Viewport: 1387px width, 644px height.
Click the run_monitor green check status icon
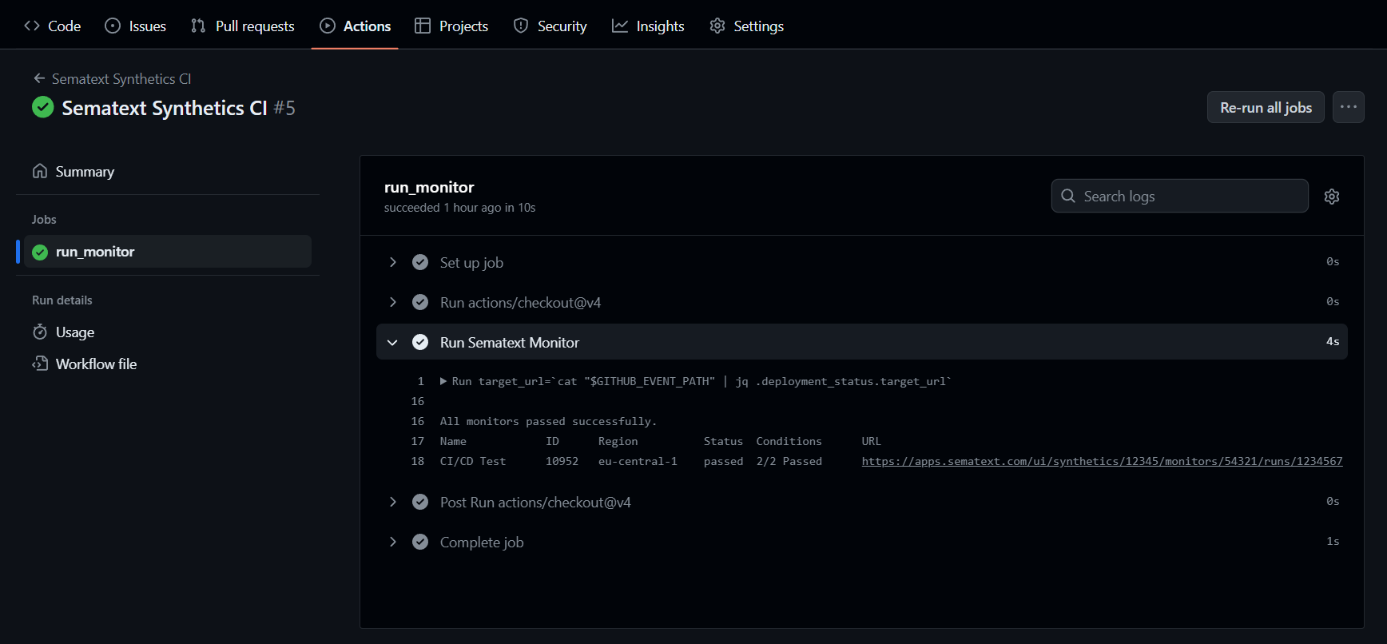pyautogui.click(x=40, y=252)
